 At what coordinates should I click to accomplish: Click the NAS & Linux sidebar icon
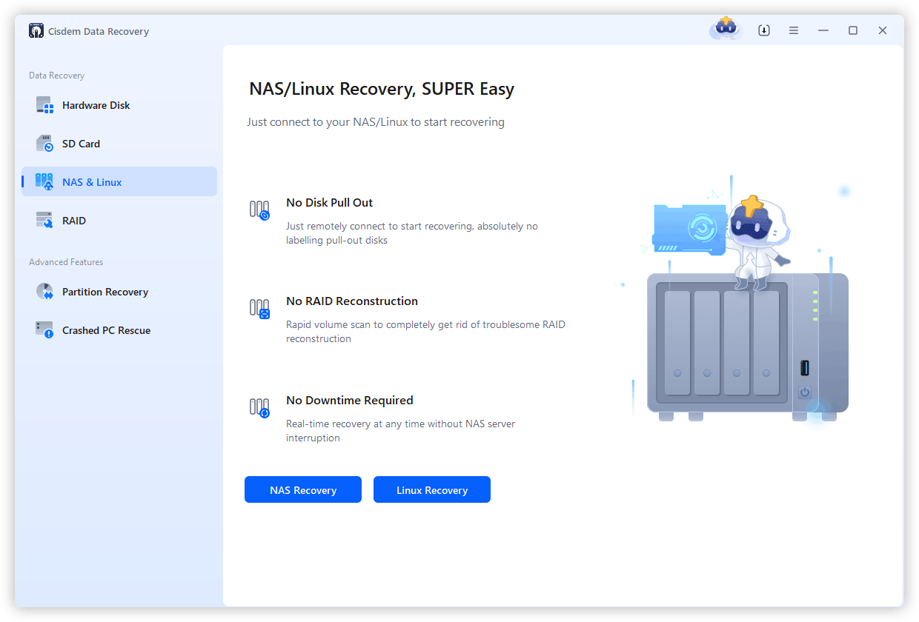click(x=44, y=181)
